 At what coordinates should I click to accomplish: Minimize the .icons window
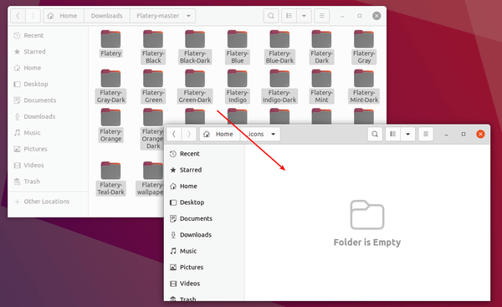pyautogui.click(x=446, y=134)
